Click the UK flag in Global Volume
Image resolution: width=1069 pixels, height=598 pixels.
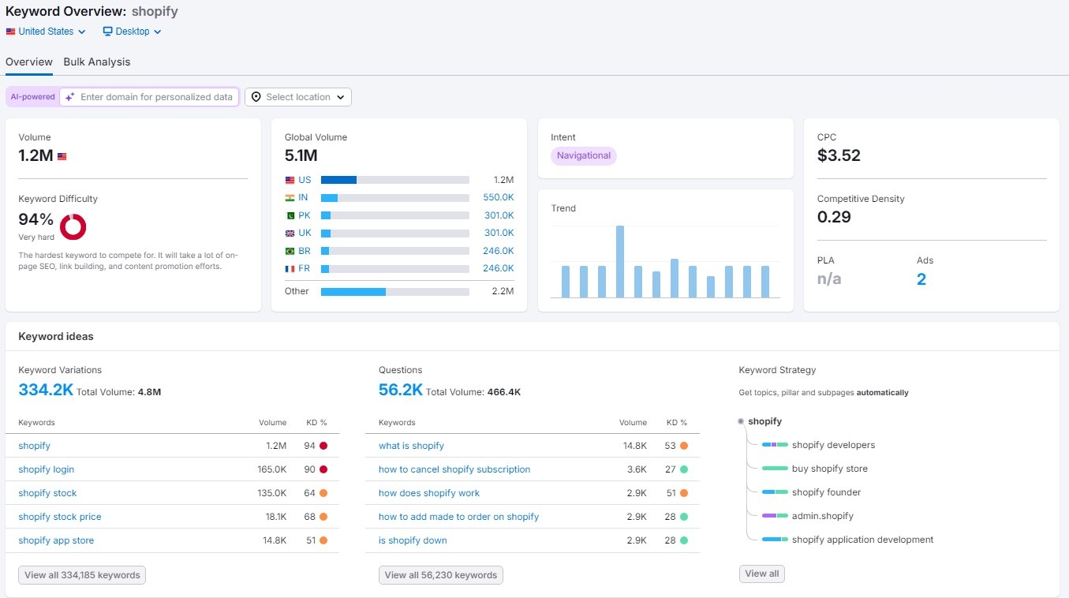point(290,233)
